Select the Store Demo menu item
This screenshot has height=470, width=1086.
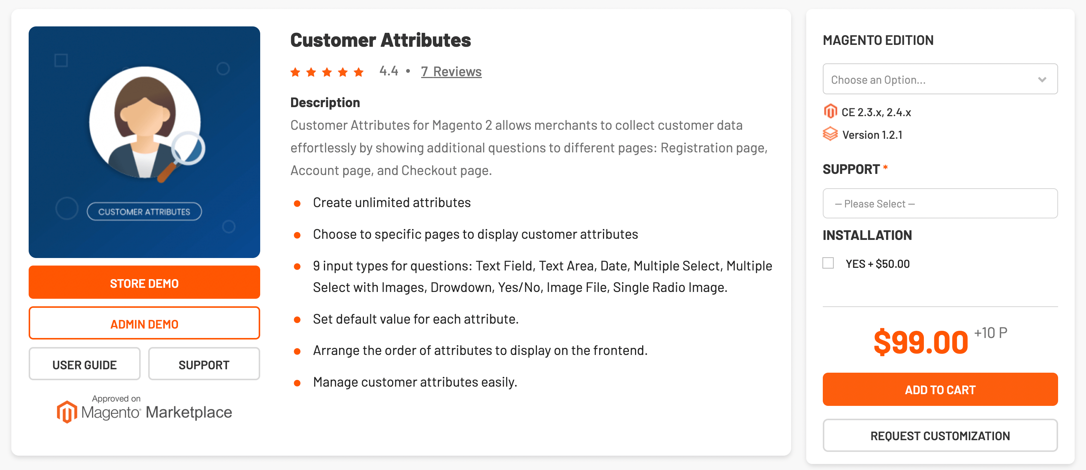click(x=144, y=283)
